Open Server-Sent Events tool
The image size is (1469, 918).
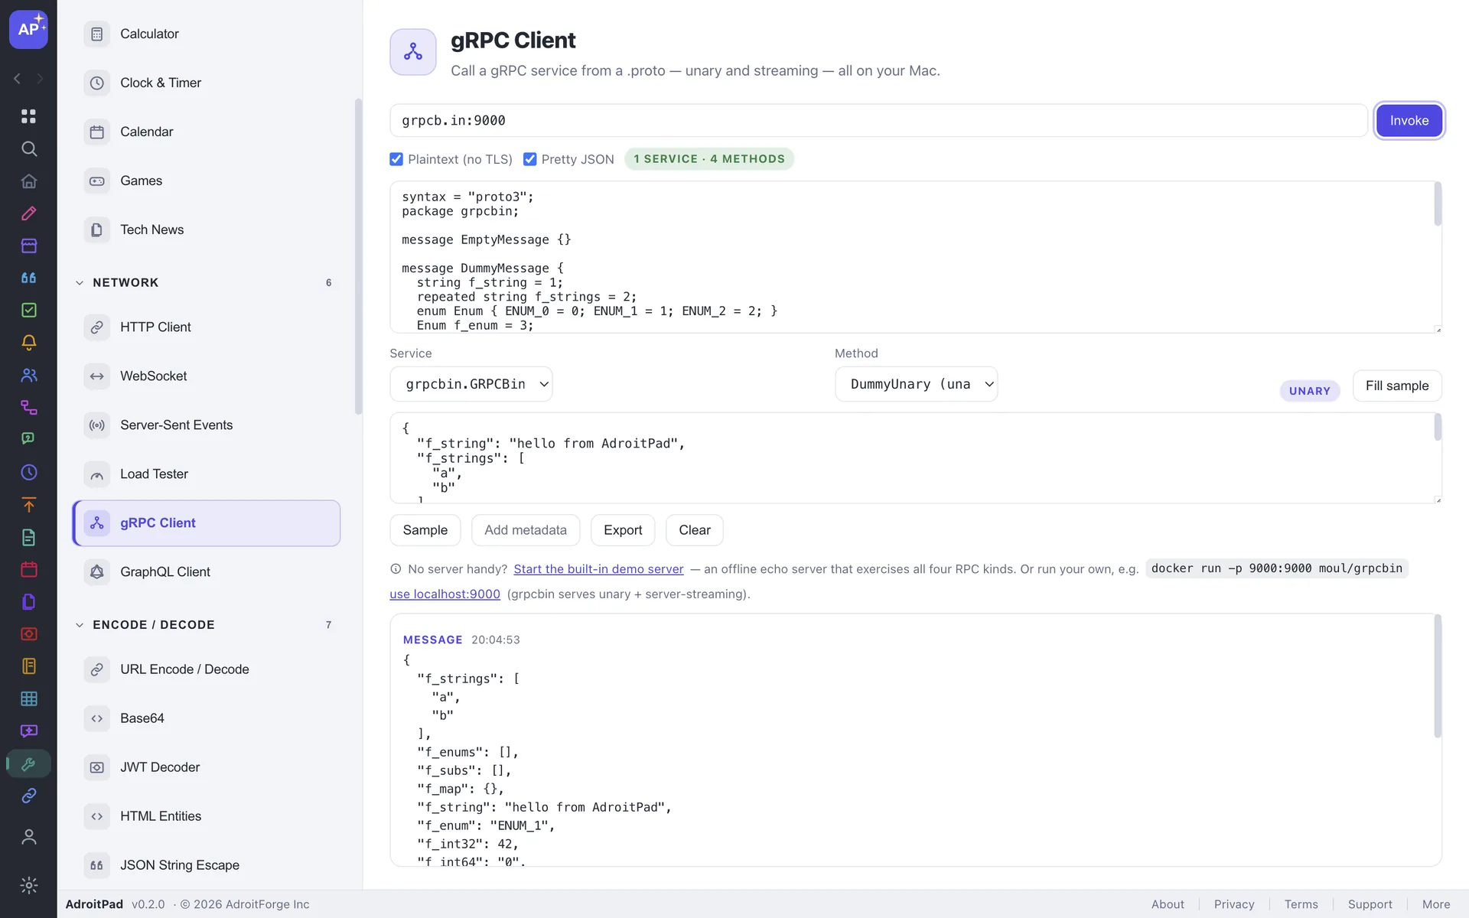[x=207, y=425]
